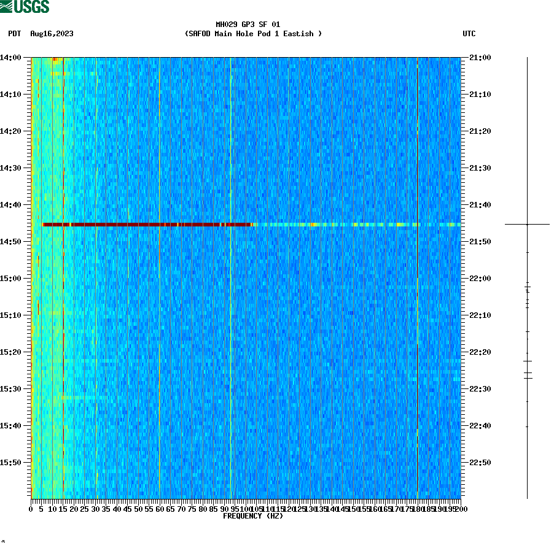Select the vertical seismic trace line on right
The width and height of the screenshot is (554, 548).
(x=528, y=276)
